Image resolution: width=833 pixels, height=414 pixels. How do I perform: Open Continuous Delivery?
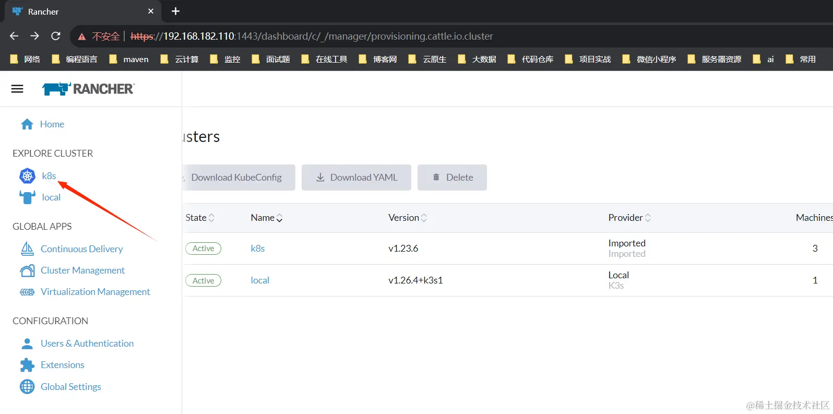82,249
